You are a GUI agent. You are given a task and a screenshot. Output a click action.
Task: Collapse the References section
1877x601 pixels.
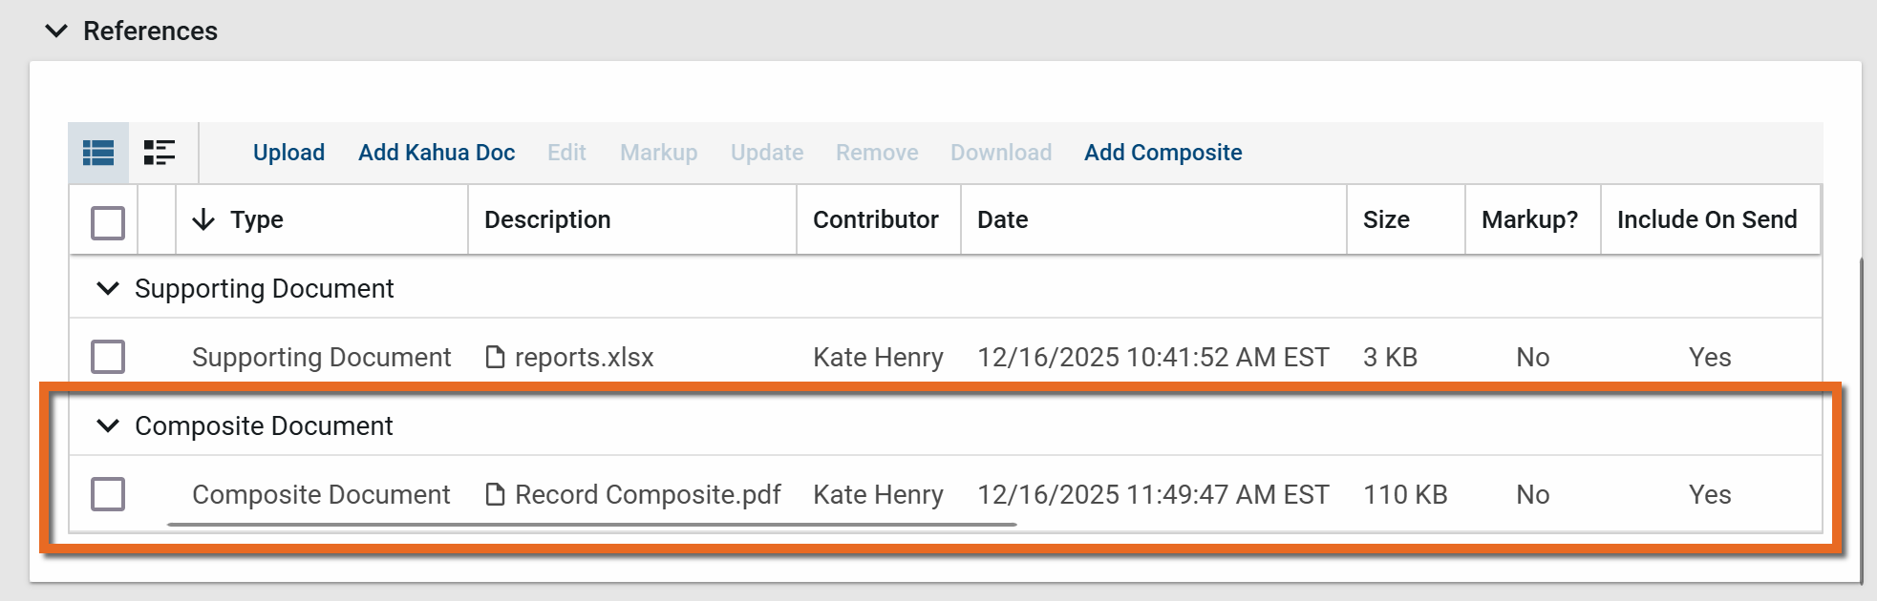[x=56, y=31]
